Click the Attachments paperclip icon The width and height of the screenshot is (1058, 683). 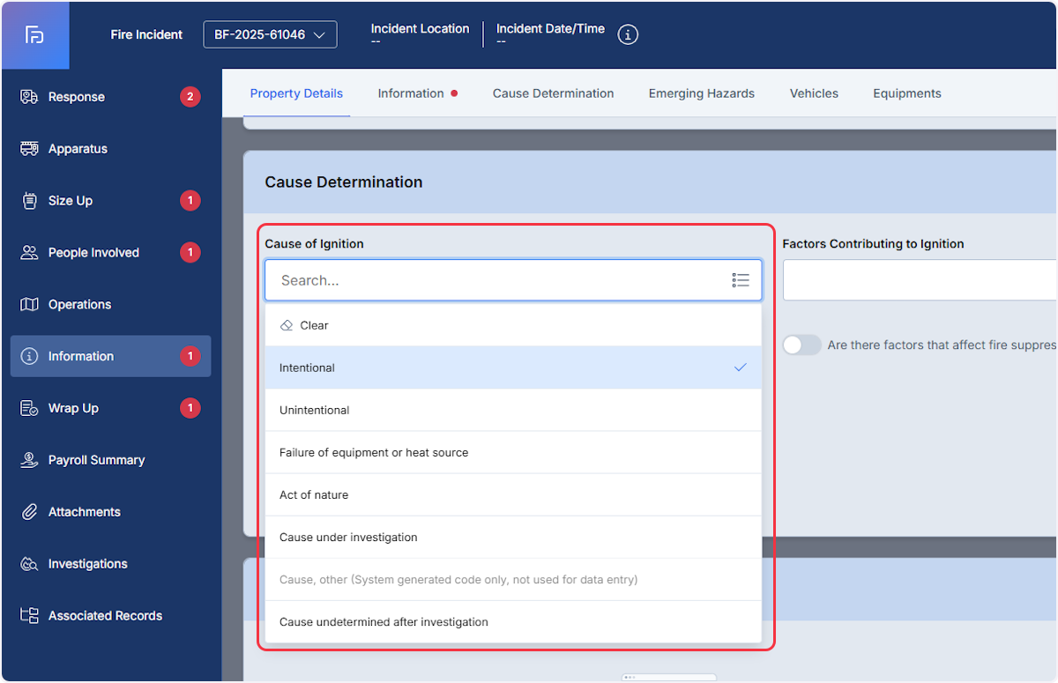(29, 512)
